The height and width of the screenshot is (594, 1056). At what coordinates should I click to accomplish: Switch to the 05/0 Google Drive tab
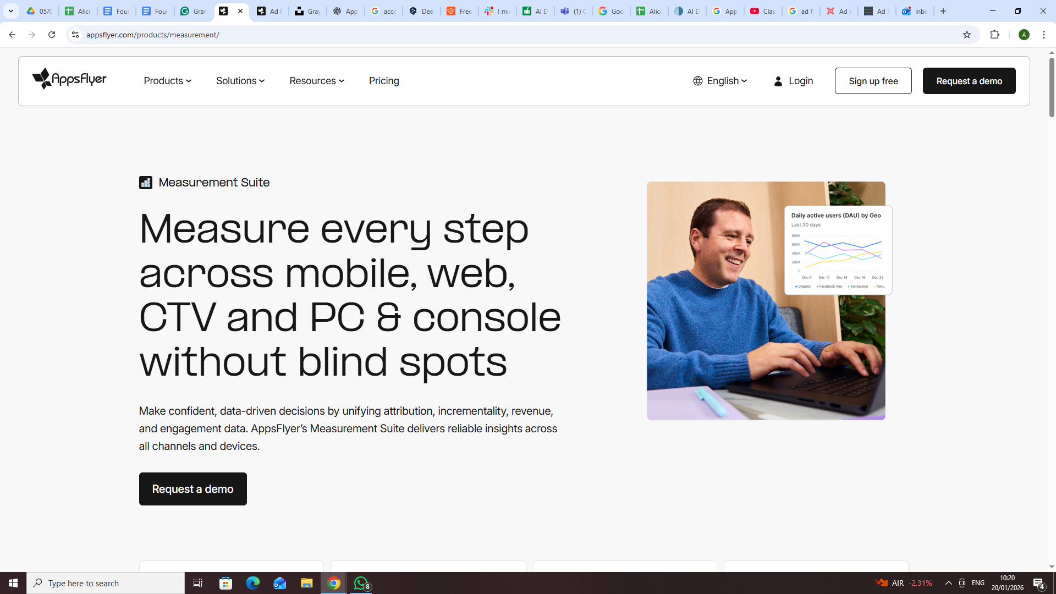pyautogui.click(x=40, y=11)
